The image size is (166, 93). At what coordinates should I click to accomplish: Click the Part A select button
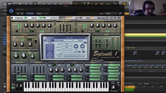click(x=62, y=18)
